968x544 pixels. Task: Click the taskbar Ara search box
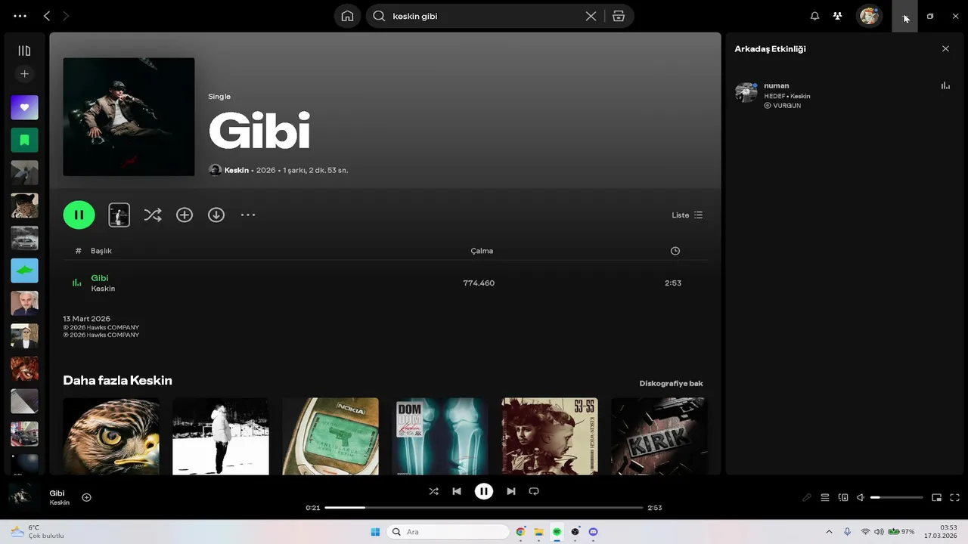point(448,532)
